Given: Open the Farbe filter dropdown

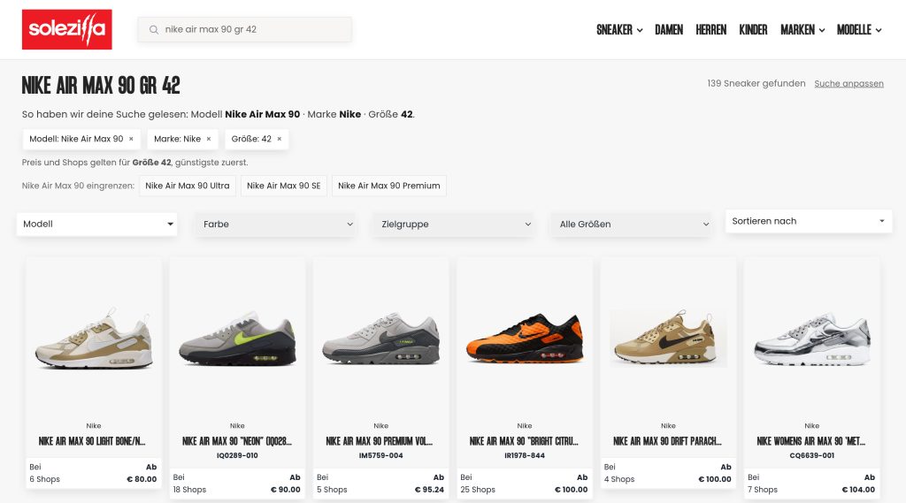Looking at the screenshot, I should click(276, 224).
